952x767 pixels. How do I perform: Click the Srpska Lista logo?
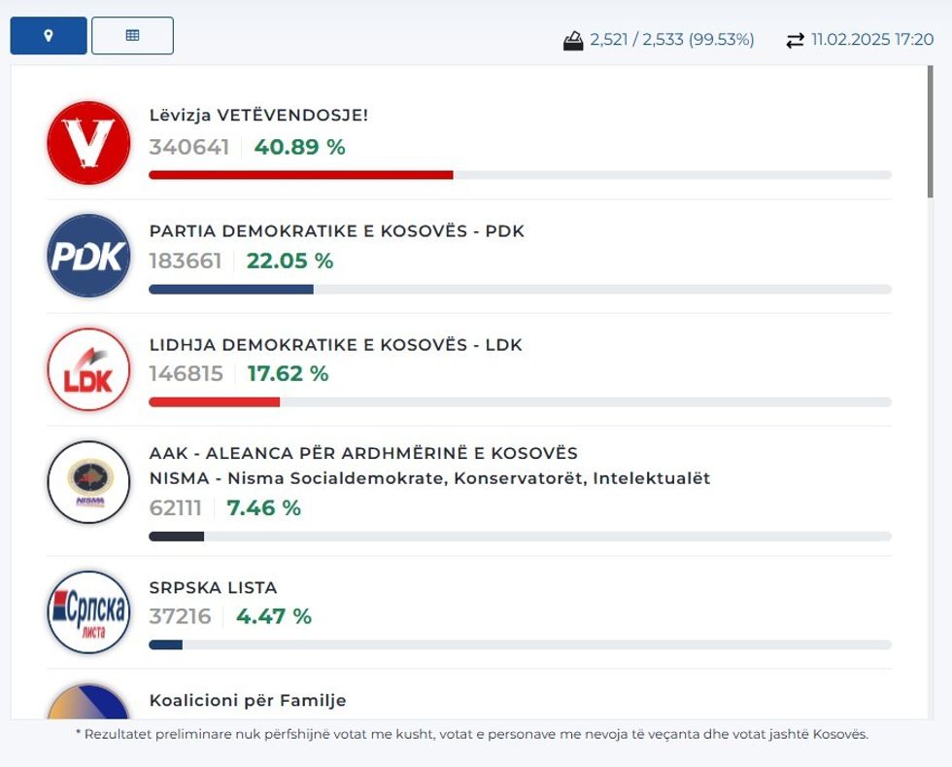[x=88, y=612]
